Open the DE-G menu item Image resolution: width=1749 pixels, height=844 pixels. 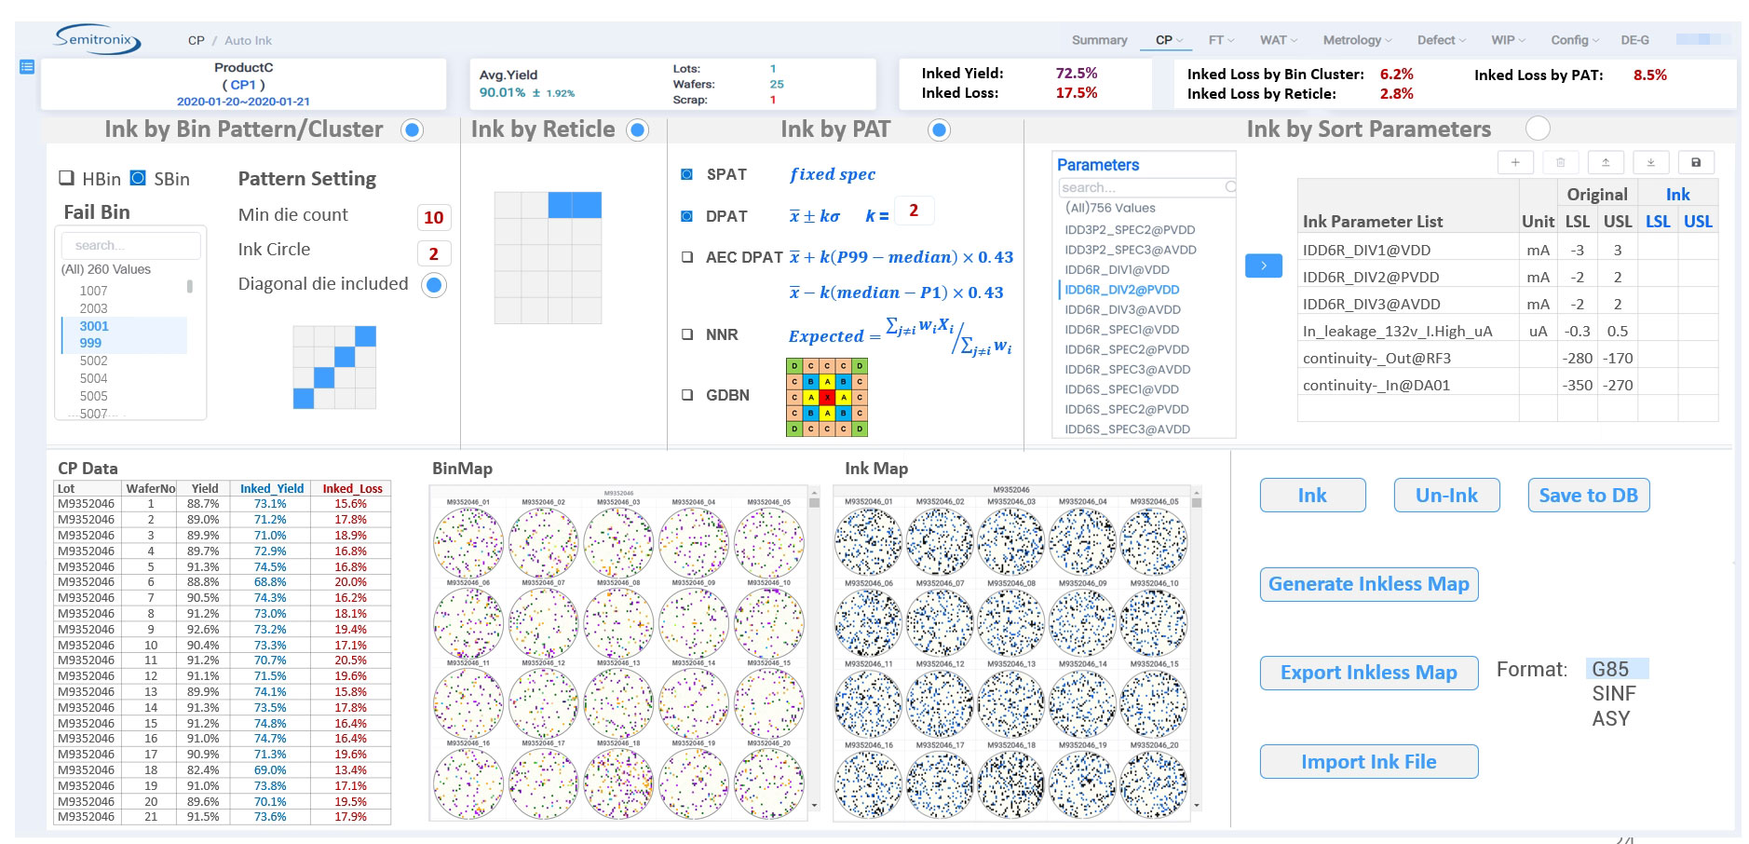coord(1634,40)
